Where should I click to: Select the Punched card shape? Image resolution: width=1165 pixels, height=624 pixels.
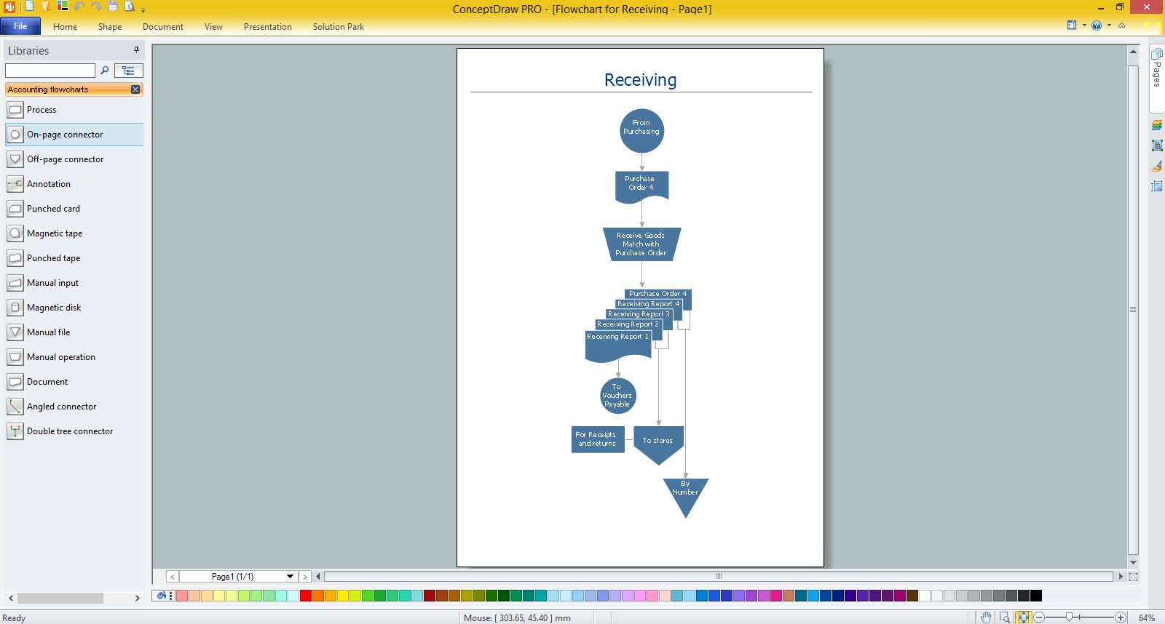tap(74, 209)
